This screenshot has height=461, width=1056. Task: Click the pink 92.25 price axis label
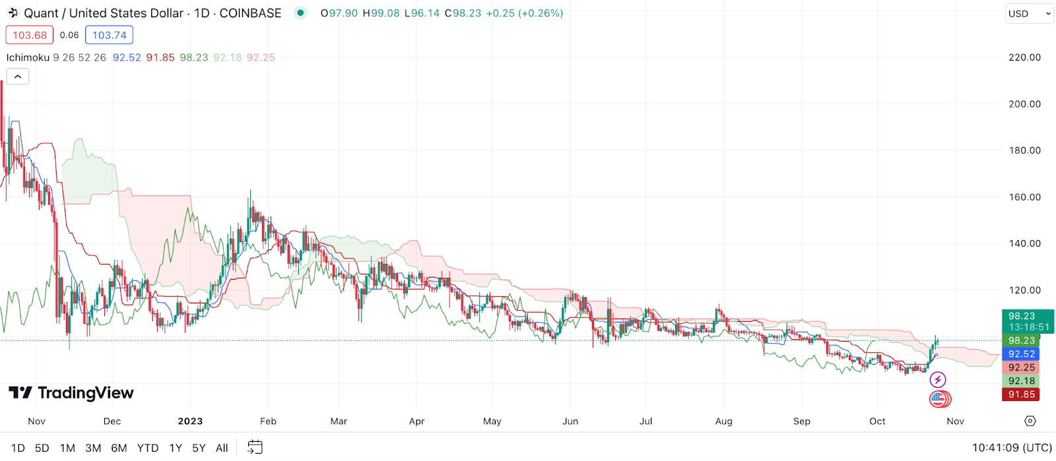(x=1020, y=367)
